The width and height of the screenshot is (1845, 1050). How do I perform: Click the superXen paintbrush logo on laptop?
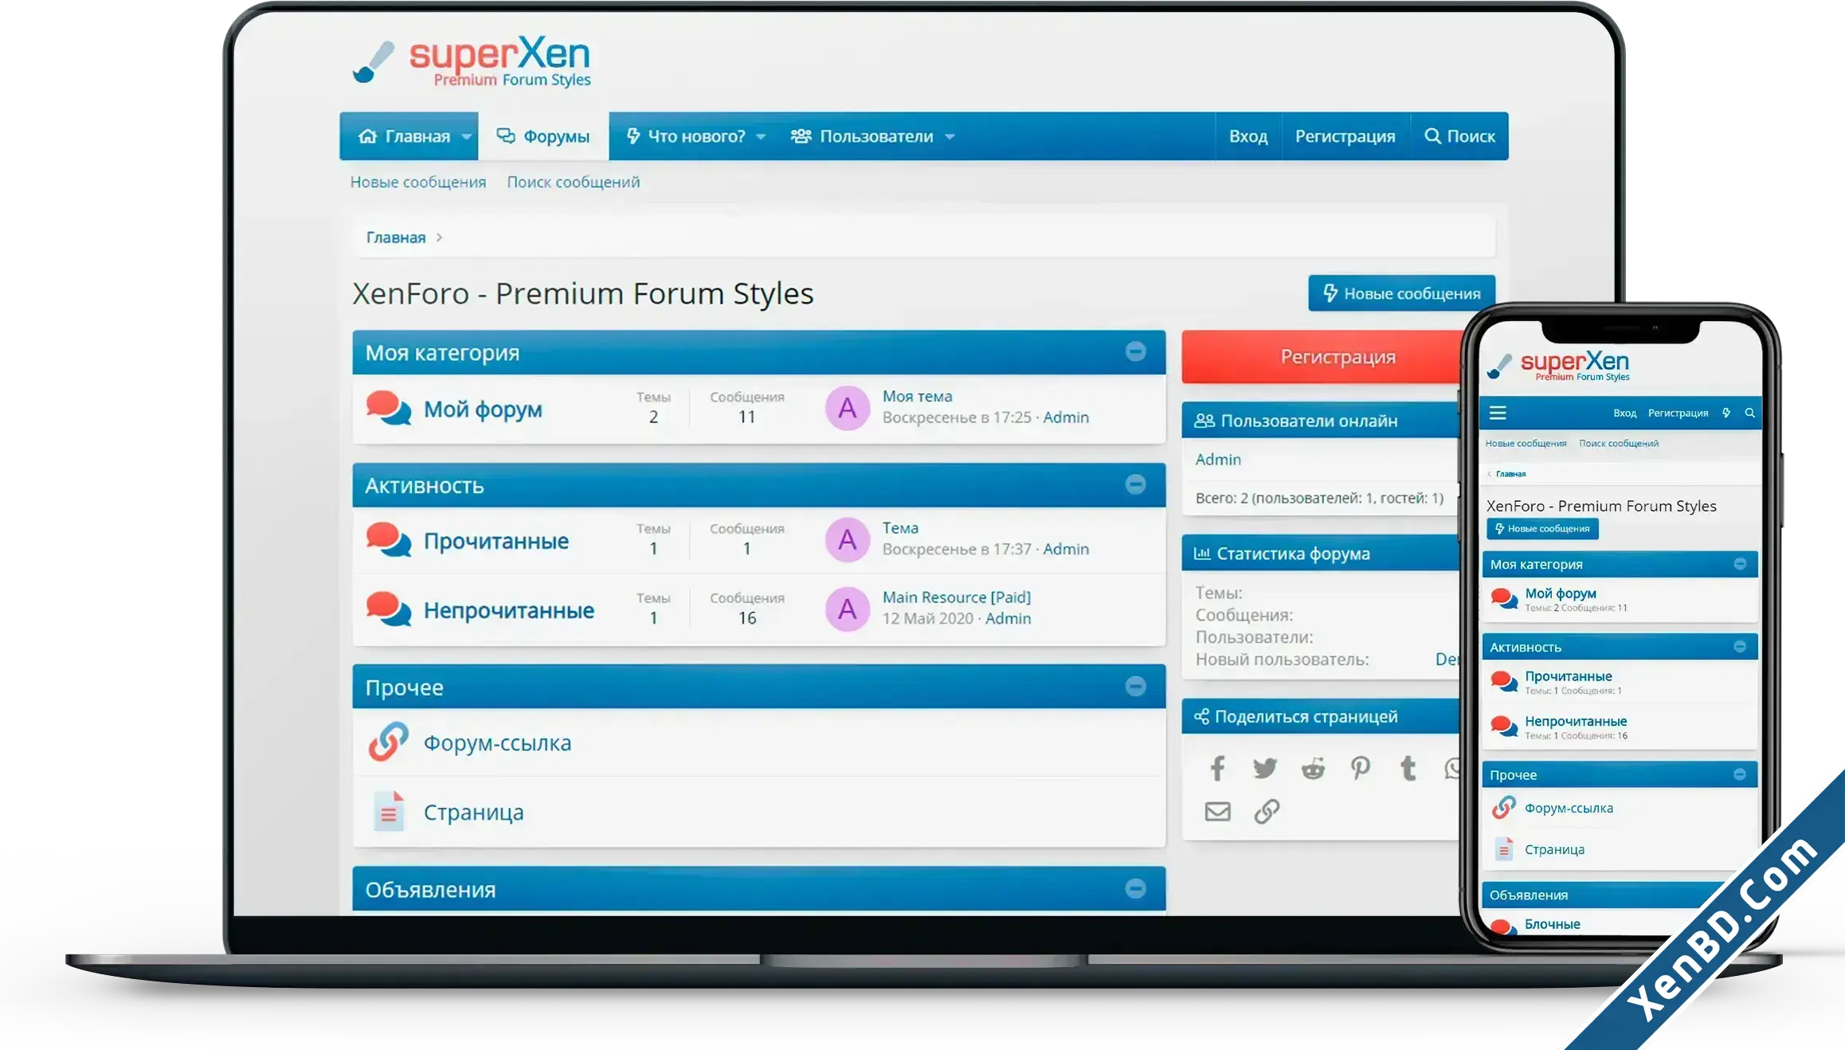coord(472,61)
